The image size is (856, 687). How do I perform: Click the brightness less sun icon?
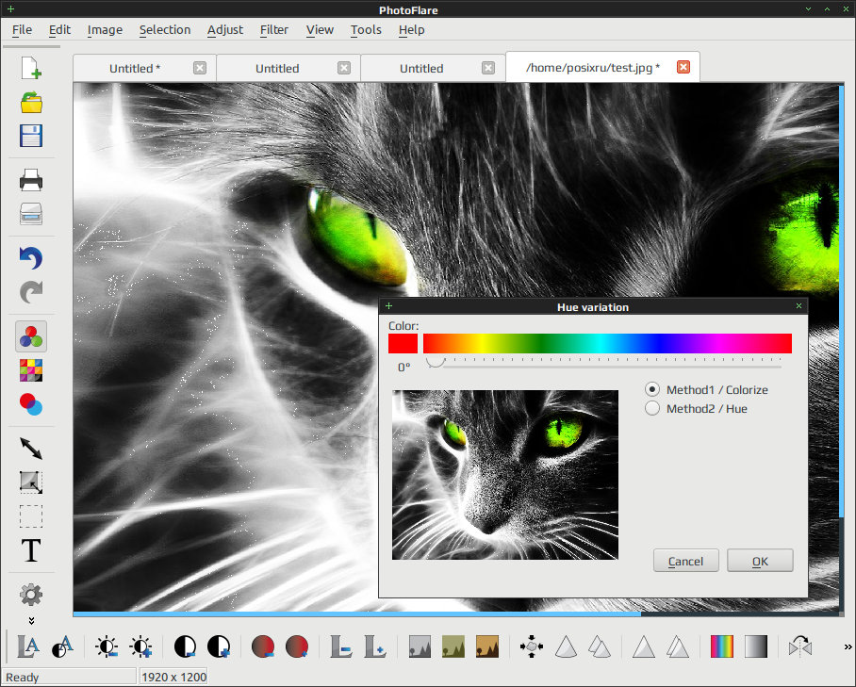pyautogui.click(x=107, y=646)
